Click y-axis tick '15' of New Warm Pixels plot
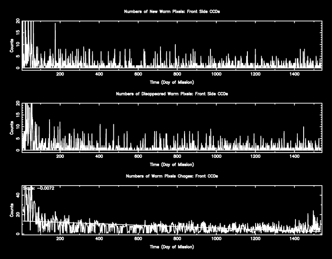The width and height of the screenshot is (332, 259). click(18, 33)
